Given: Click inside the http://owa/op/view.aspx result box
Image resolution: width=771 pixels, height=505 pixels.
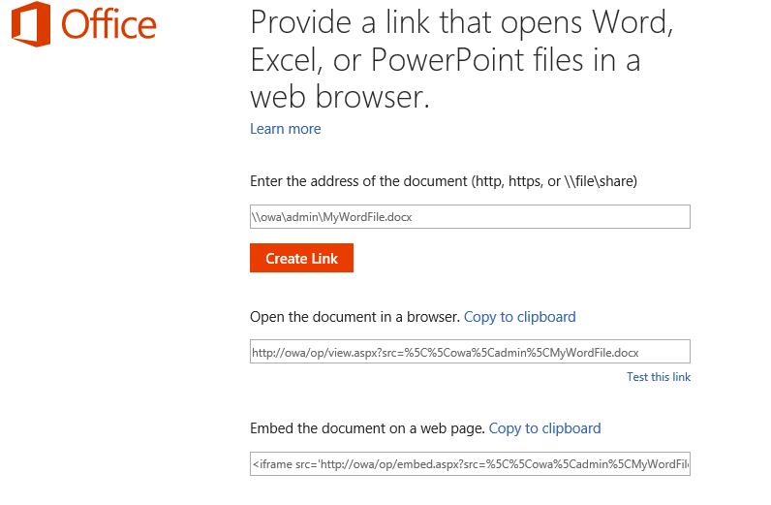Looking at the screenshot, I should (470, 352).
